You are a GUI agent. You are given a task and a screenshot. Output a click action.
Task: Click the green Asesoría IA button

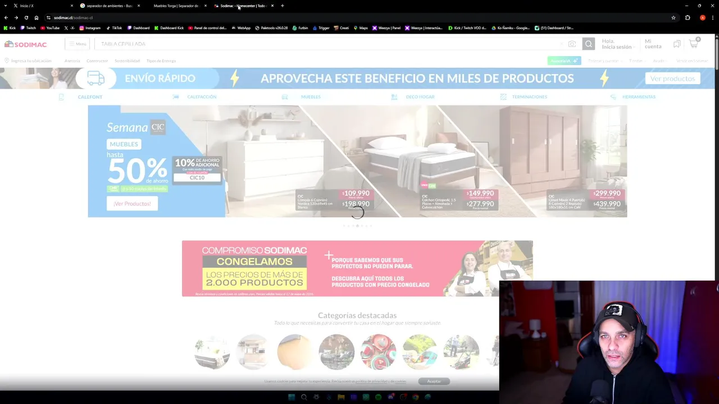click(x=564, y=61)
